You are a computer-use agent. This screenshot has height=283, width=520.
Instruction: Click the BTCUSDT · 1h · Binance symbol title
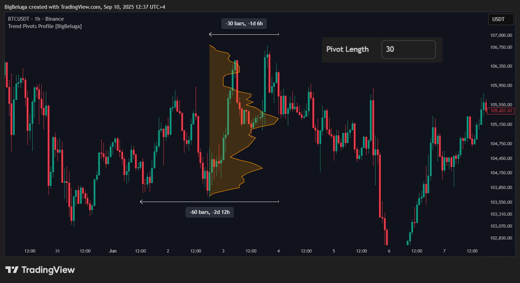point(36,19)
